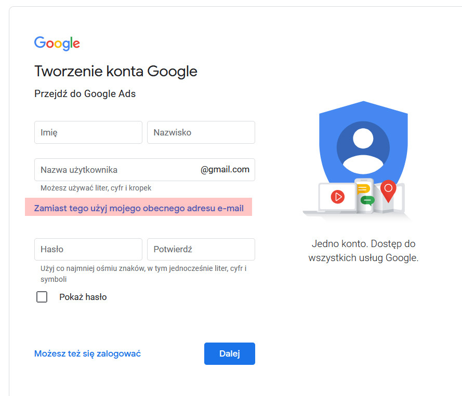Open the Możesz też się zalogować link
Viewport: 462px width, 396px height.
pyautogui.click(x=87, y=353)
